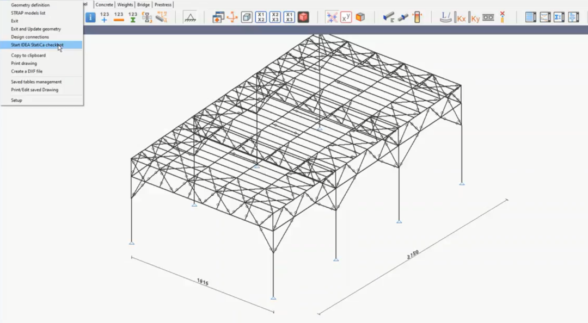Screen dimensions: 588x323
Task: Click the red solid cube render icon
Action: [x=303, y=17]
